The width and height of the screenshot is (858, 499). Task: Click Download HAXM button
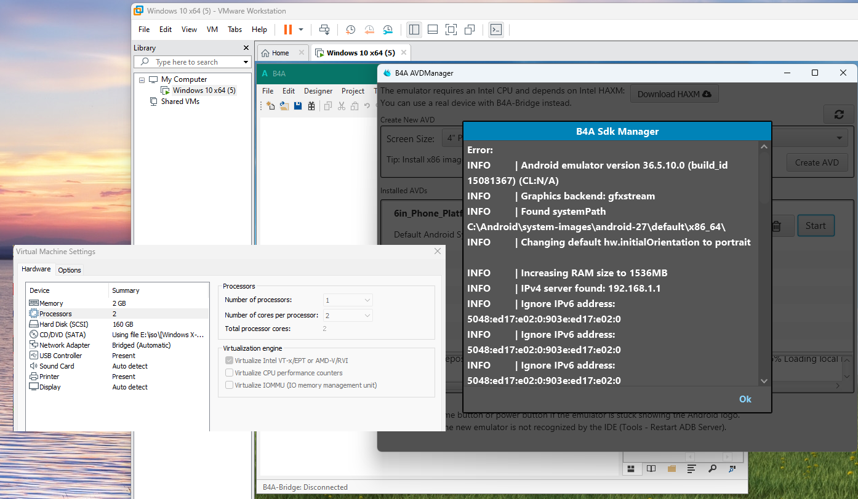pyautogui.click(x=675, y=94)
